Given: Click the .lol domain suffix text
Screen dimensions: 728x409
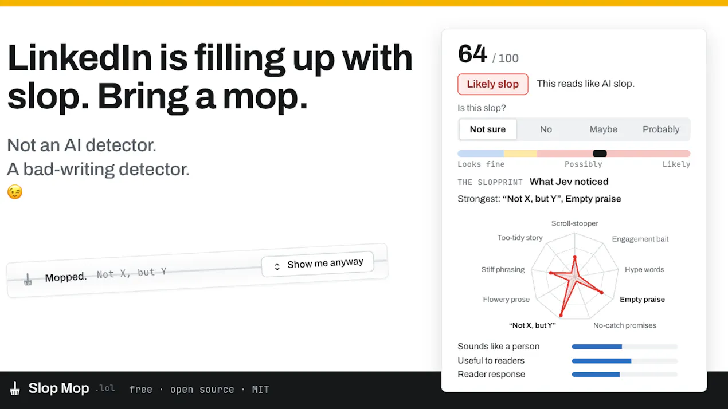Looking at the screenshot, I should click(x=105, y=388).
